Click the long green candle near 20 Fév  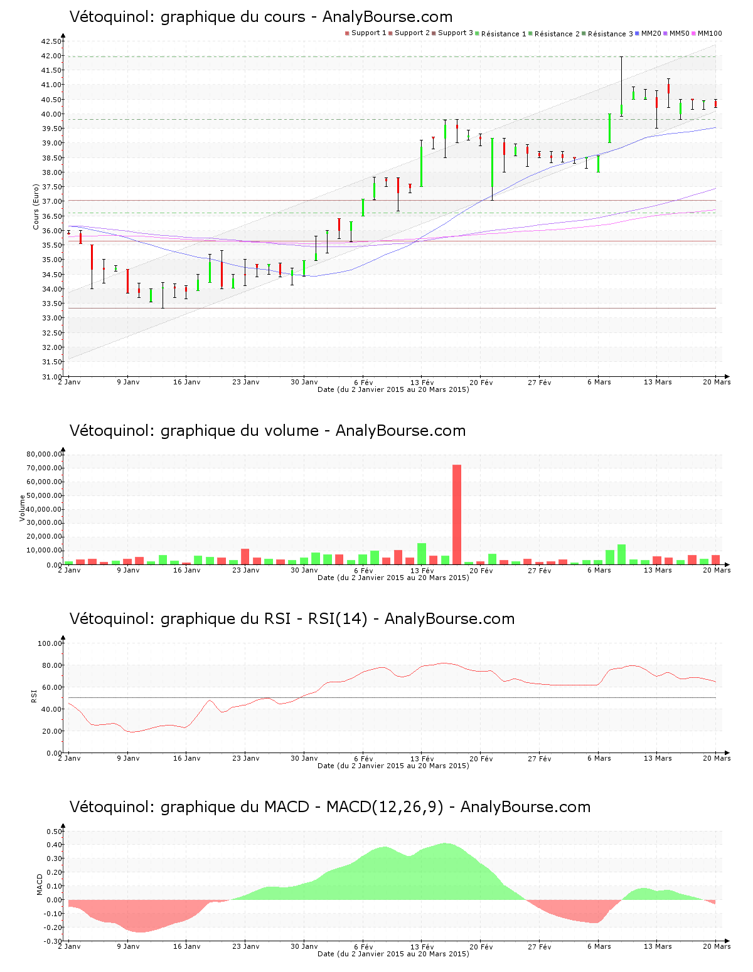(492, 169)
